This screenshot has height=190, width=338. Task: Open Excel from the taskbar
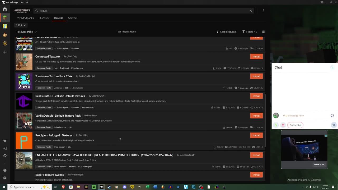point(148,187)
